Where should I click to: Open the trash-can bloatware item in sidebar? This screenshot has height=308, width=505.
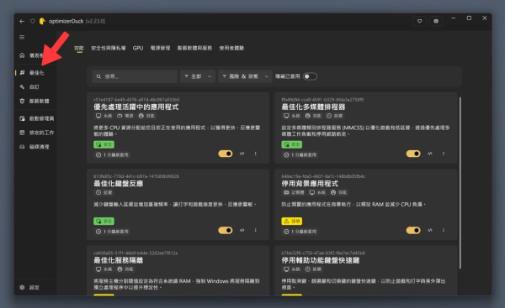[35, 101]
